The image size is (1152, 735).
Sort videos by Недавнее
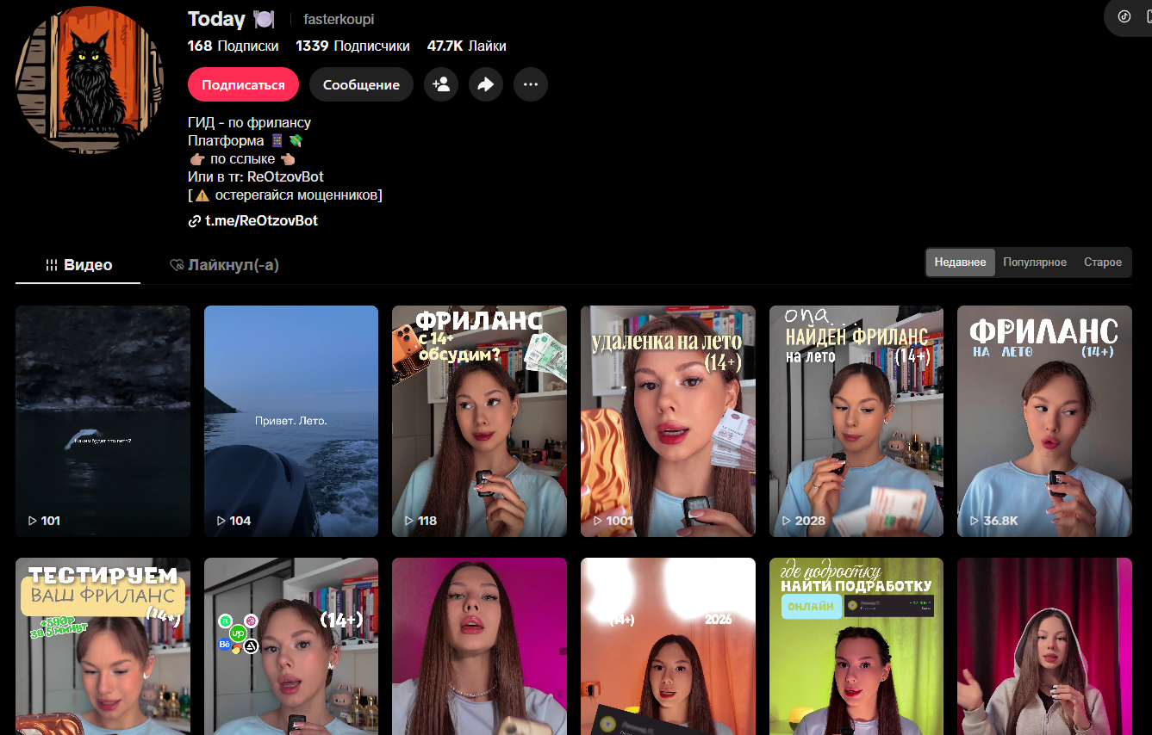[960, 262]
